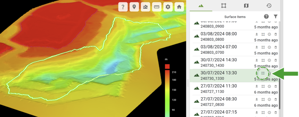Click the elevation color scale bar
Screen dimensions: 299x117
click(x=167, y=94)
